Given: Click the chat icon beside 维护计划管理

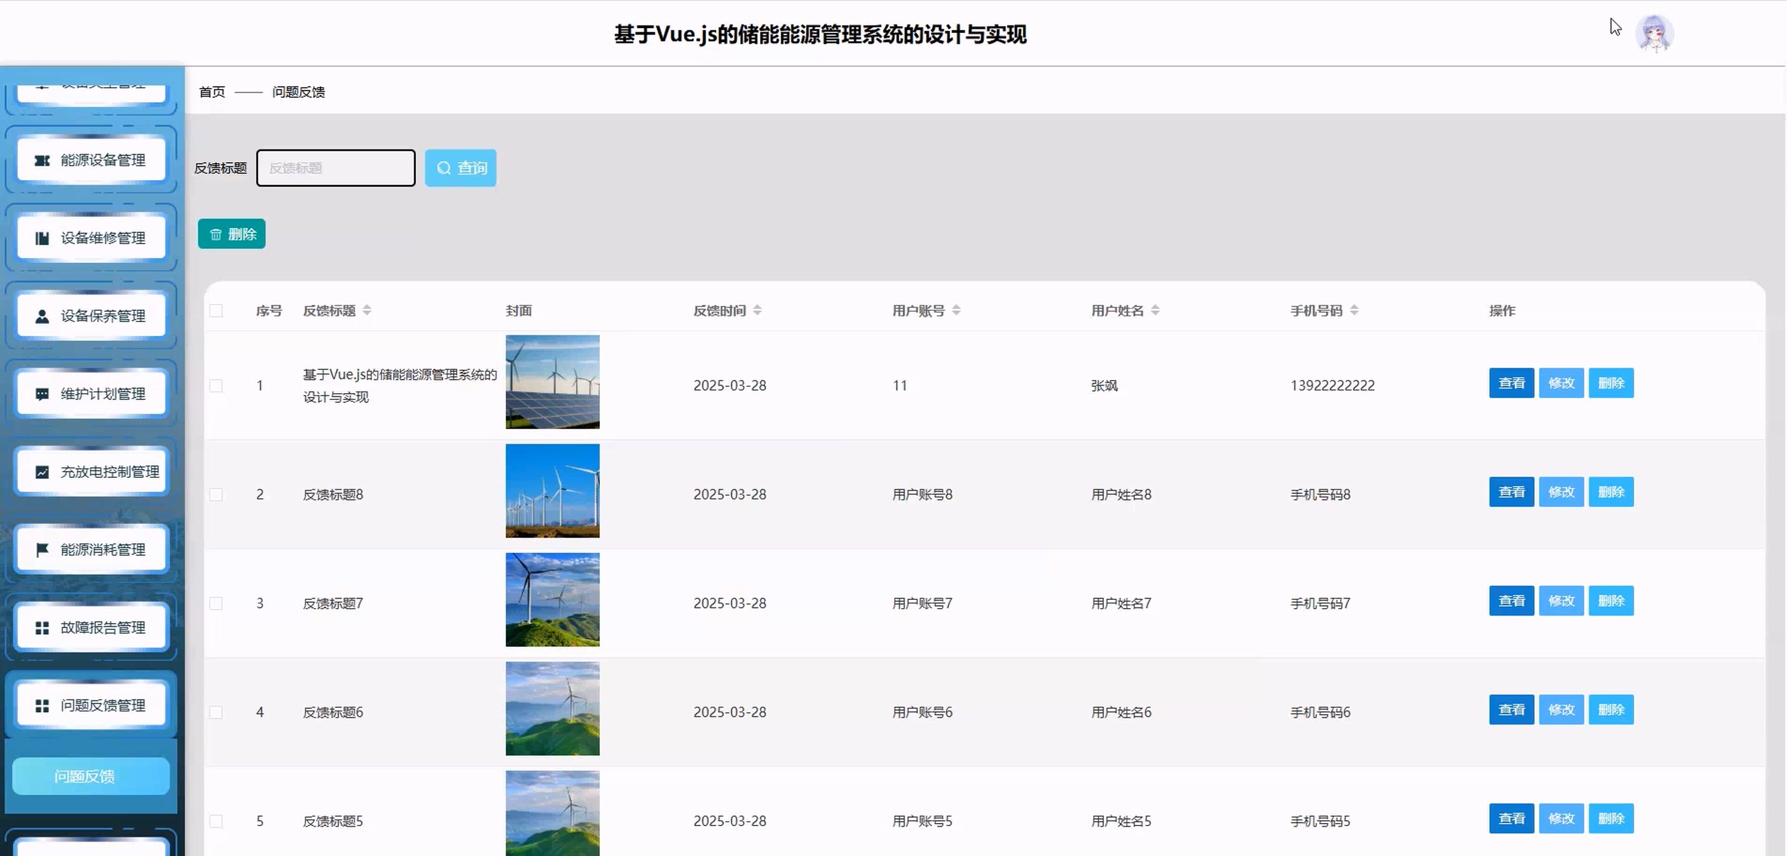Looking at the screenshot, I should pyautogui.click(x=42, y=394).
